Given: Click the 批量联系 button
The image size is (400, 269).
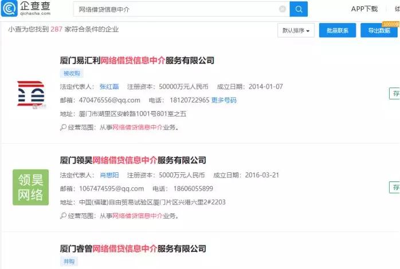Looking at the screenshot, I should tap(337, 30).
